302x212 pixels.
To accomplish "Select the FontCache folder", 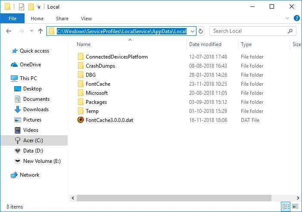I will tap(98, 84).
